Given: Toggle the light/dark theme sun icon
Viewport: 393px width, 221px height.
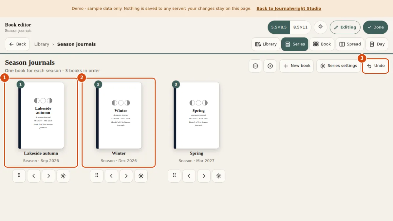Looking at the screenshot, I should [320, 27].
